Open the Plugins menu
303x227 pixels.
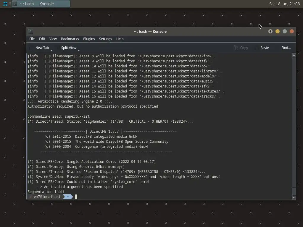pyautogui.click(x=89, y=39)
